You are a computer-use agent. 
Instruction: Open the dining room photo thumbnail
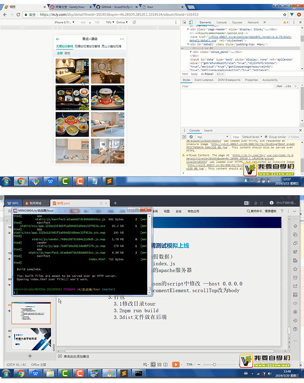108,71
